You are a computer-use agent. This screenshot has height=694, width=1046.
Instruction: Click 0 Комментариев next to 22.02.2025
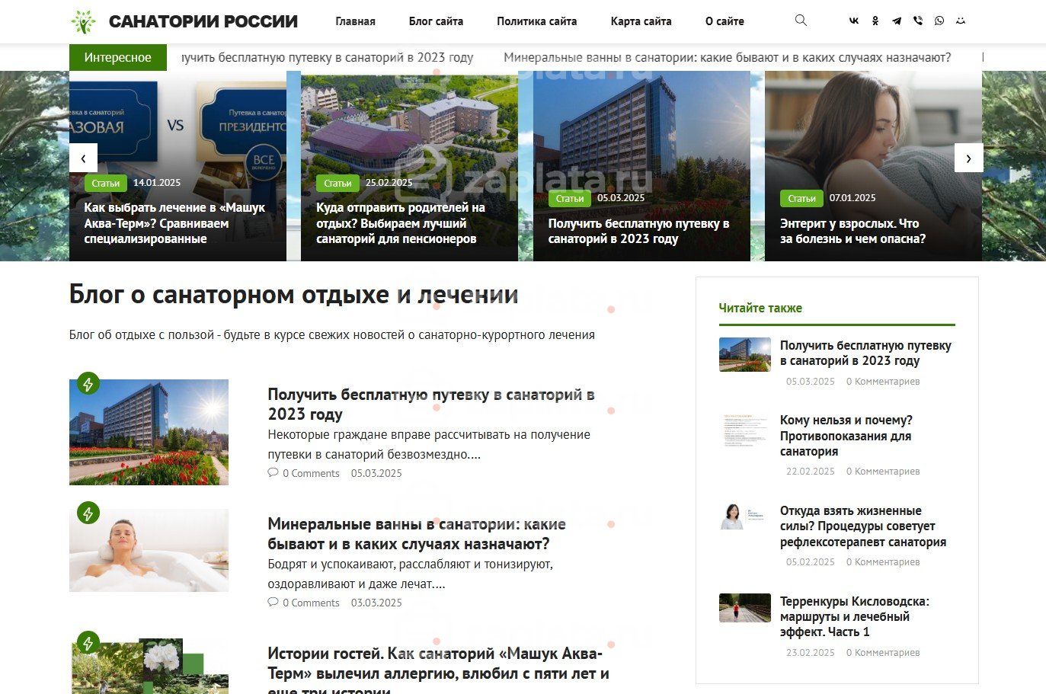[x=883, y=472]
